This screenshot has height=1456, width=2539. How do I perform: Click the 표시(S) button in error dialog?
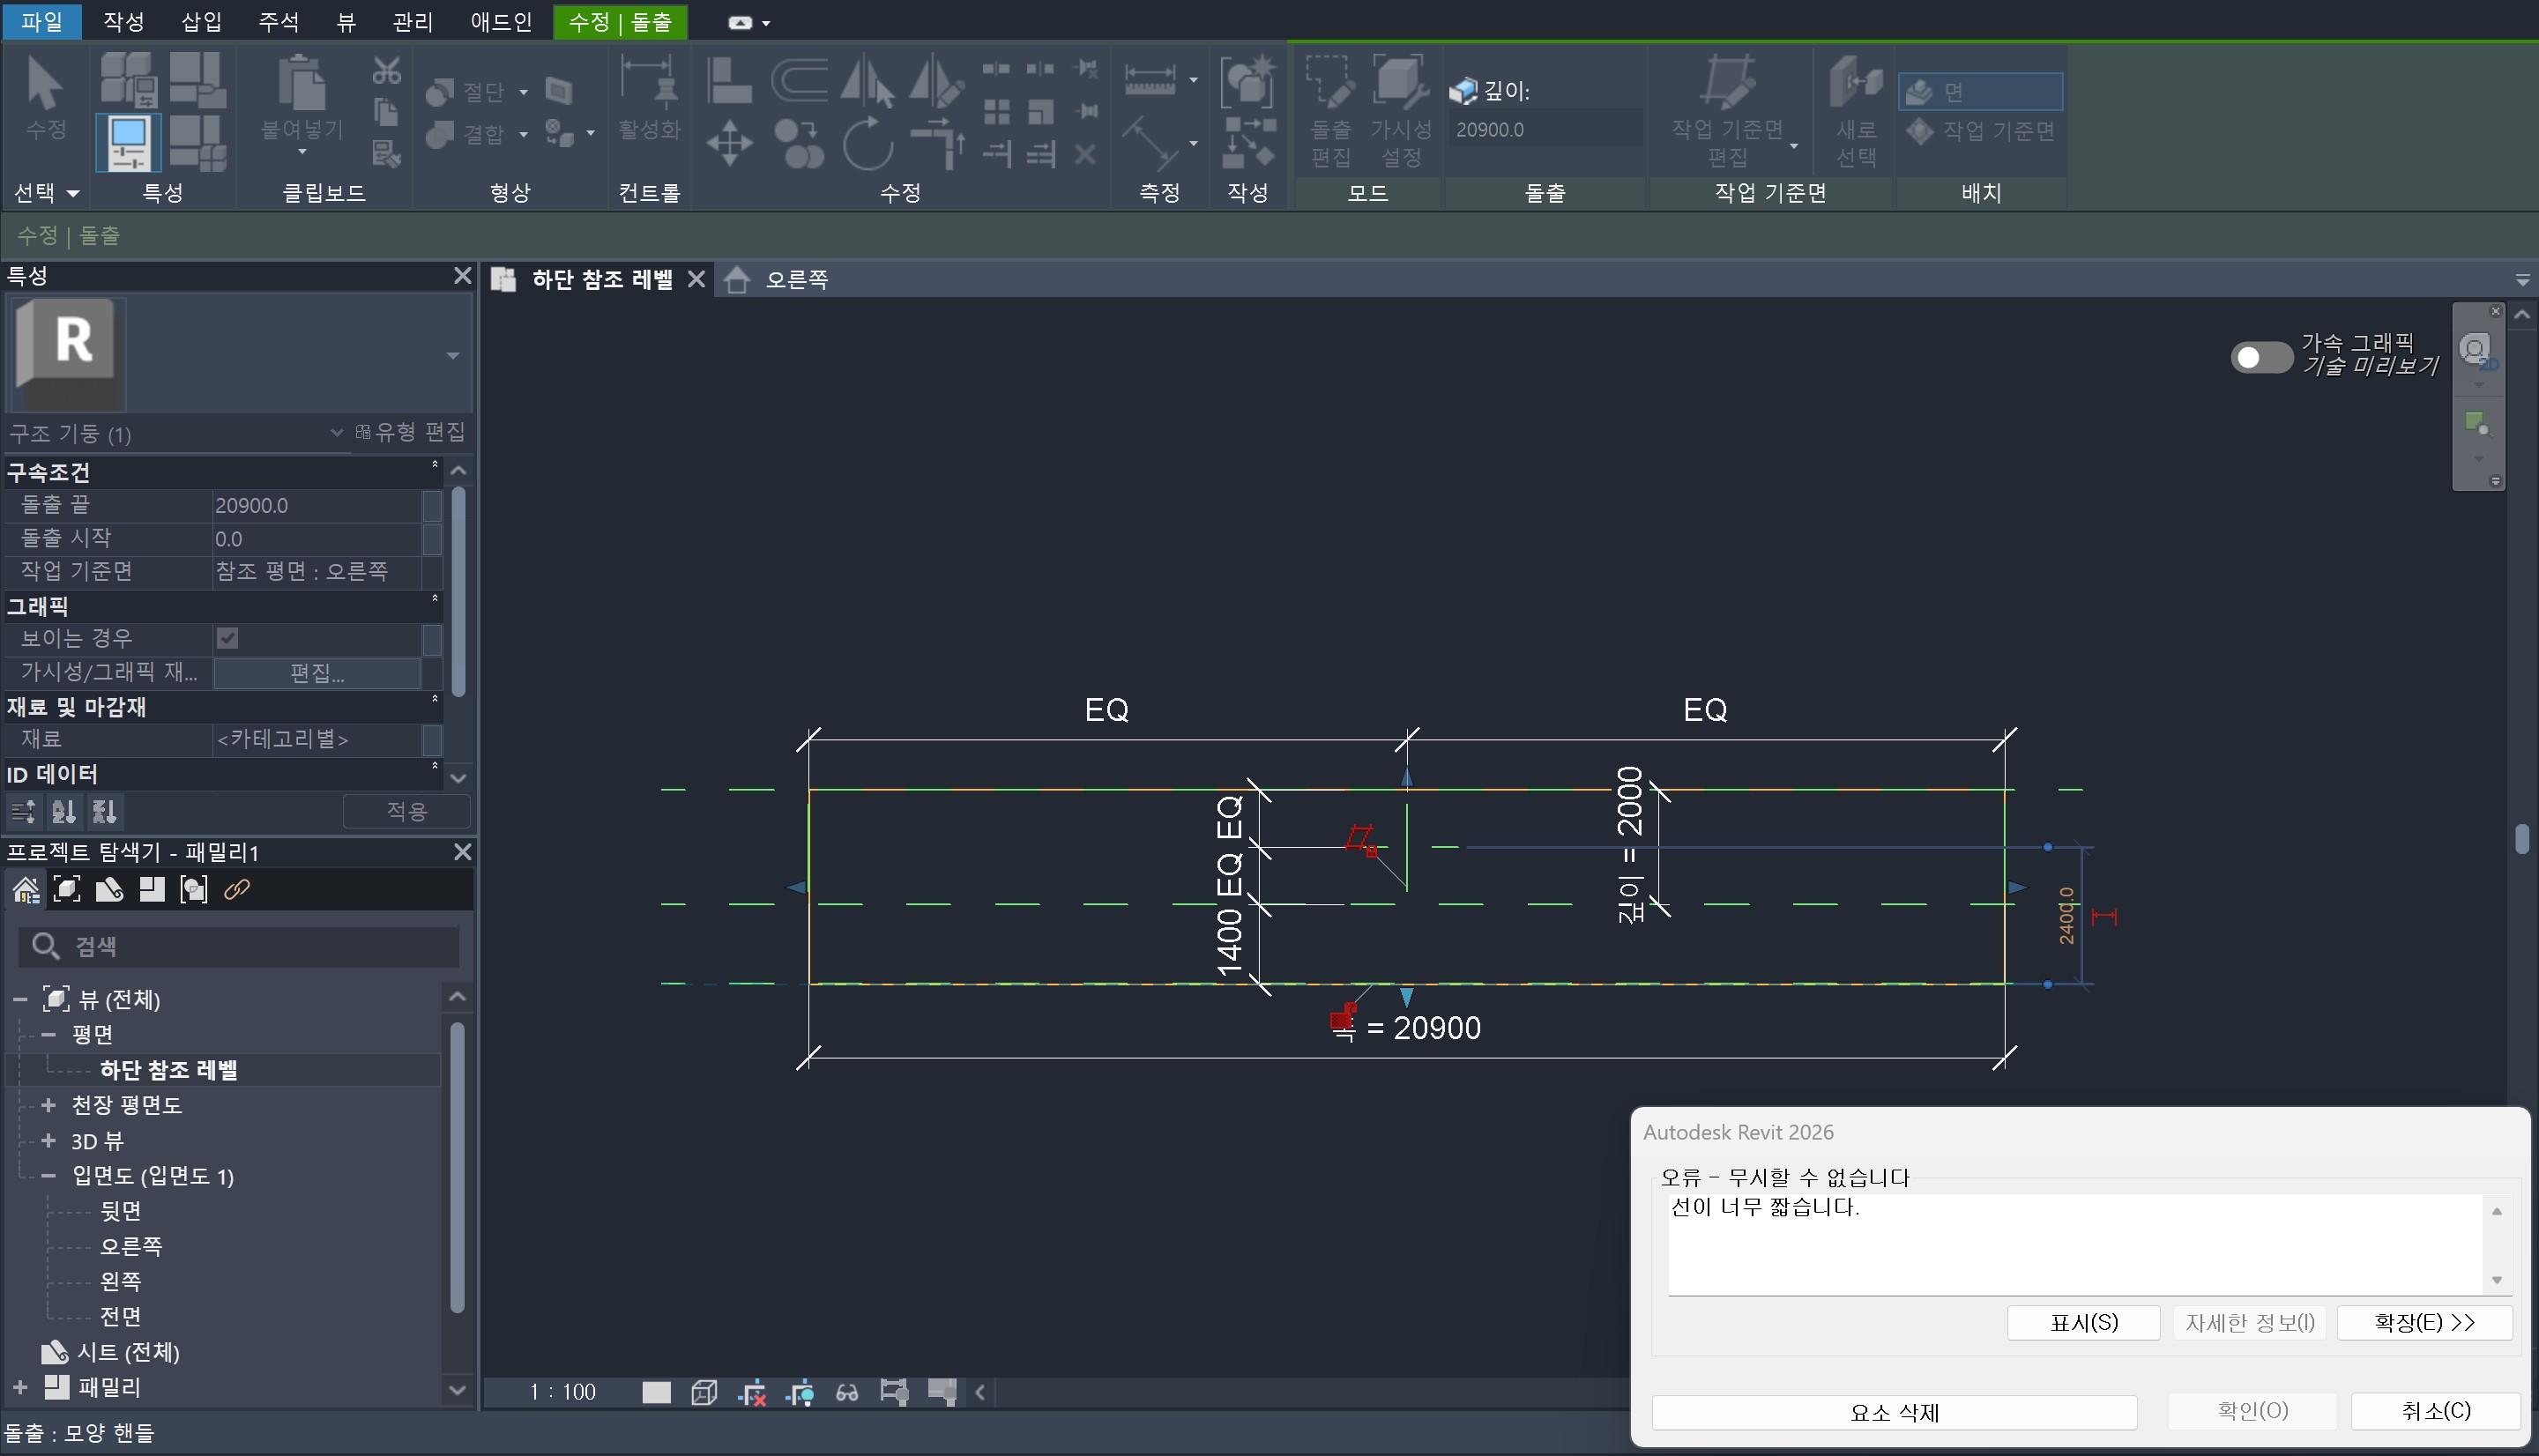[2083, 1322]
